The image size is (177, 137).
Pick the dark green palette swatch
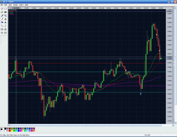point(14,129)
